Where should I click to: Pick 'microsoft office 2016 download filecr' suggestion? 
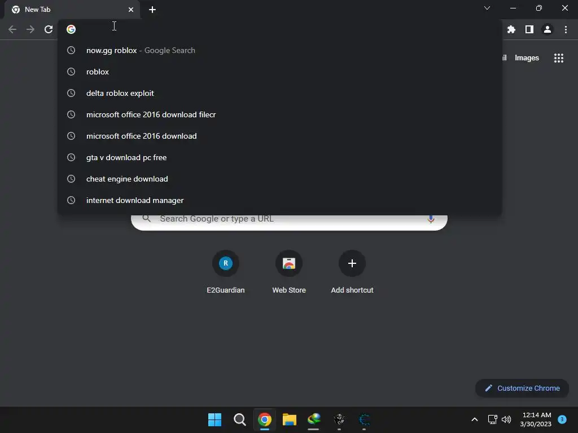point(279,114)
